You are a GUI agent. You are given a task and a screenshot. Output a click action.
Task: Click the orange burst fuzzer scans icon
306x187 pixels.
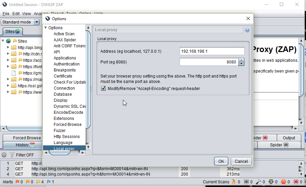(283, 182)
